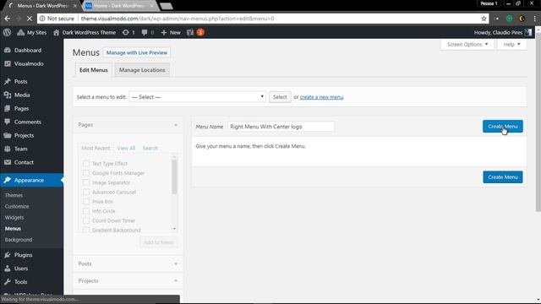Select the Search pages tab

pos(150,149)
